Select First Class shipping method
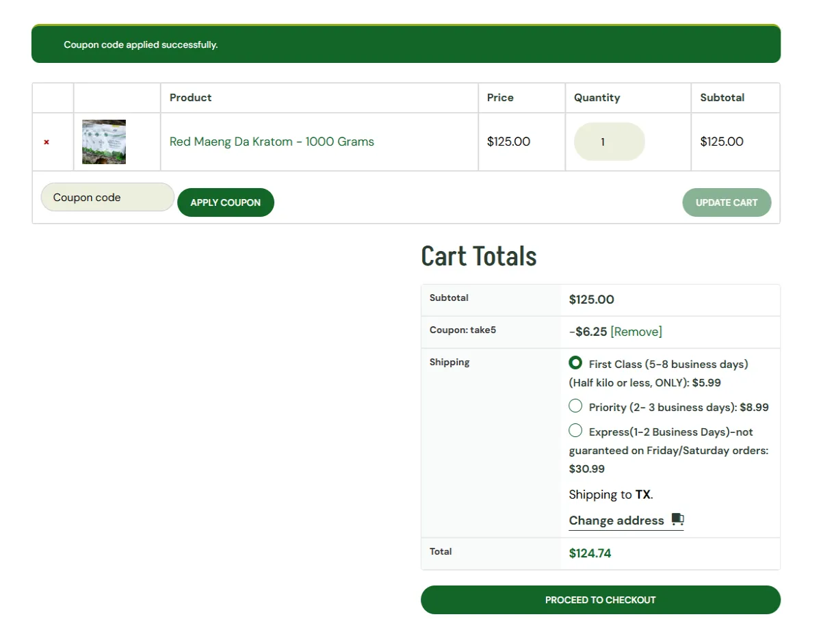This screenshot has width=821, height=619. [x=575, y=363]
